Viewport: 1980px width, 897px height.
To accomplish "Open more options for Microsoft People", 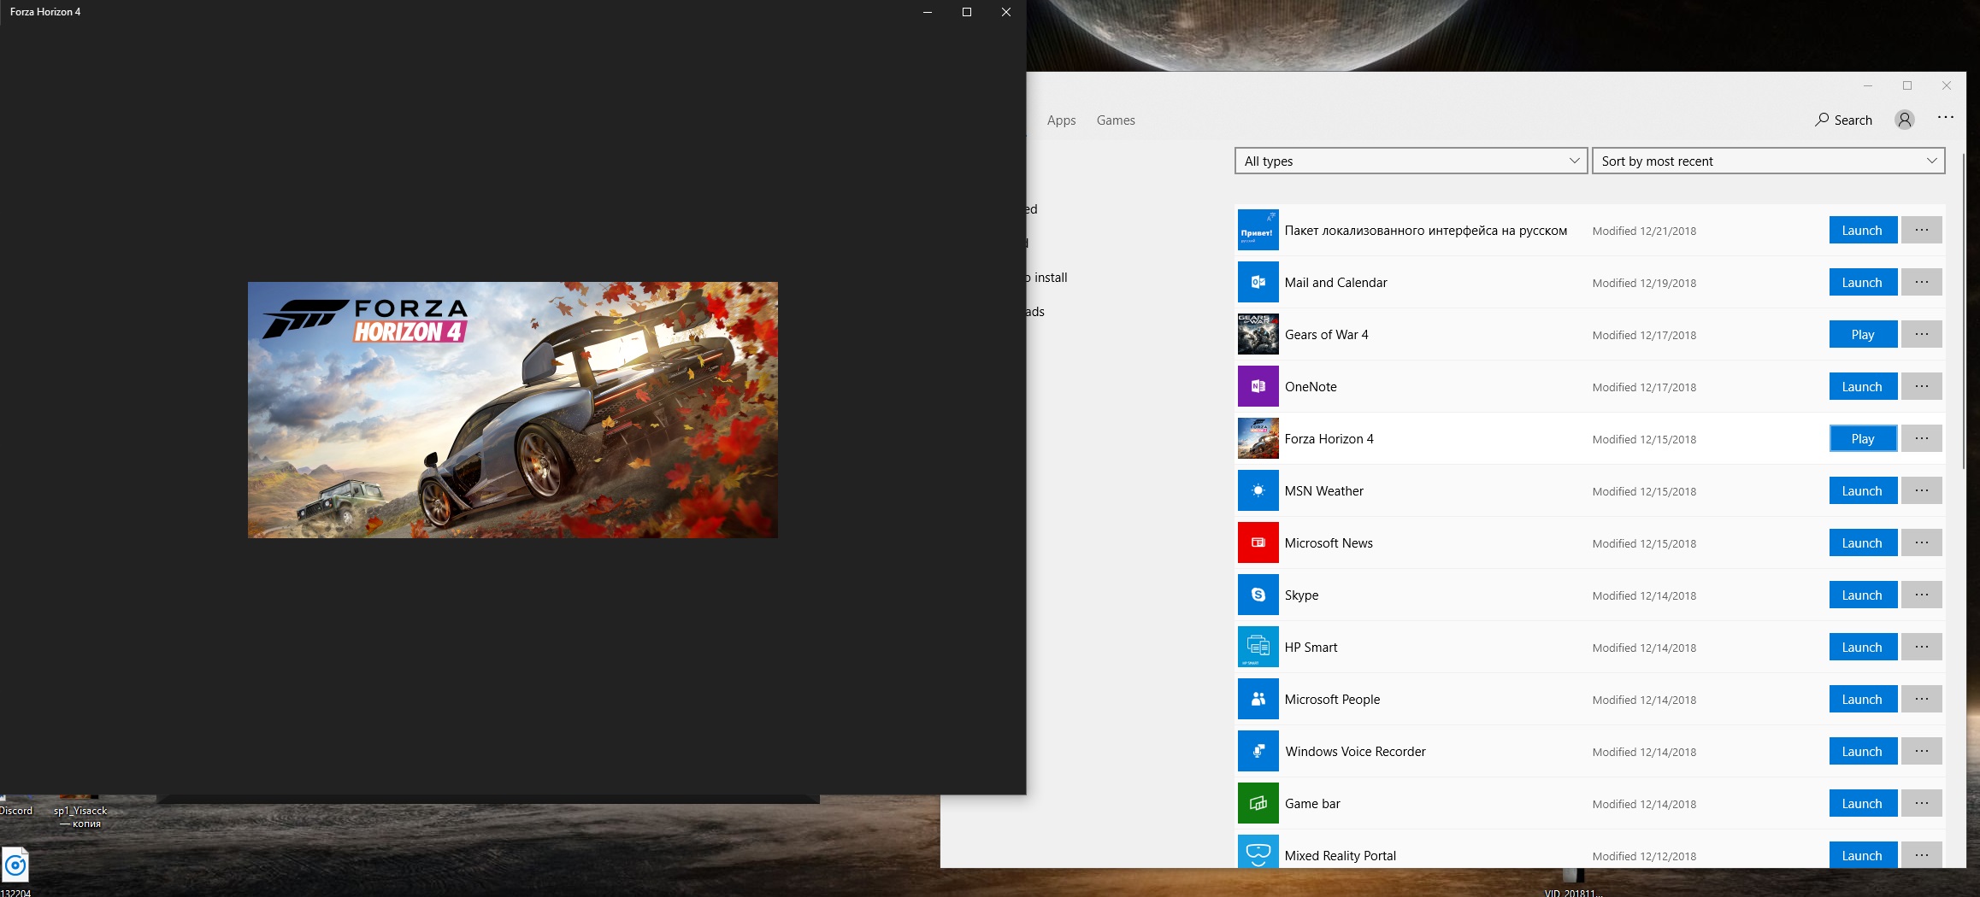I will point(1921,700).
